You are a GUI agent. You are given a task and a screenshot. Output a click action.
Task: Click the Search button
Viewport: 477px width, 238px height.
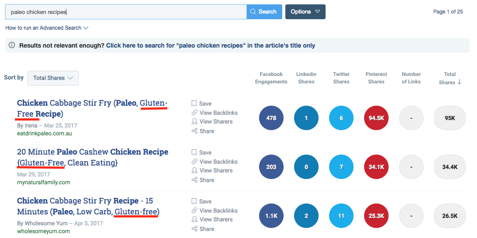coord(264,11)
